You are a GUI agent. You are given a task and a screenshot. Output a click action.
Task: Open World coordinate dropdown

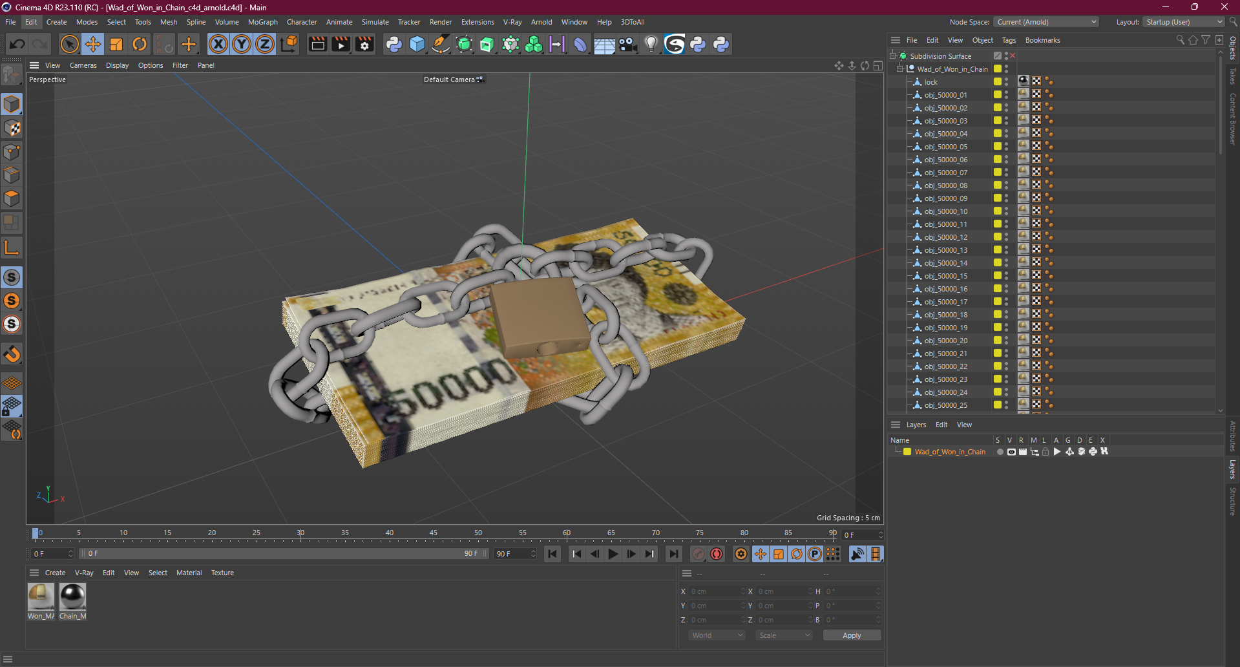717,635
